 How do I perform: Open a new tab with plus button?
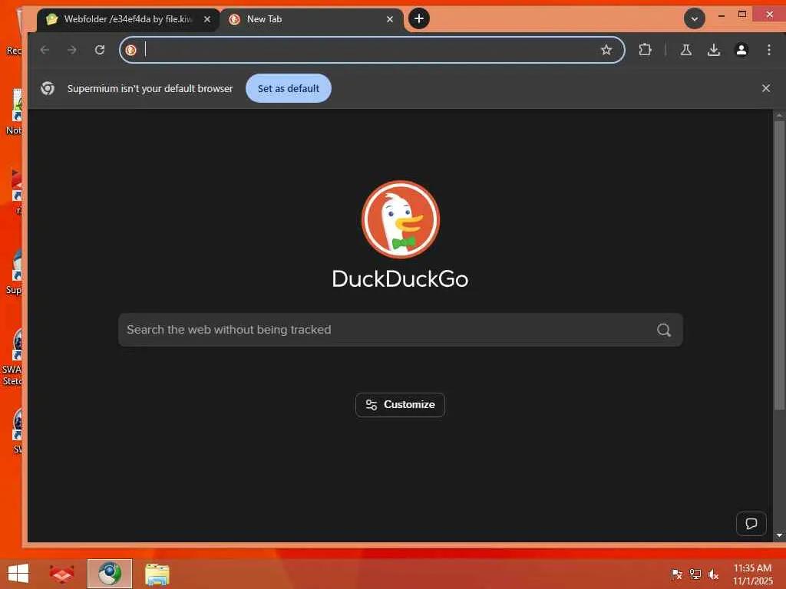click(419, 18)
